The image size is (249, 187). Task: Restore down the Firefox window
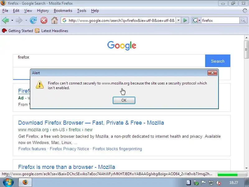click(x=233, y=3)
